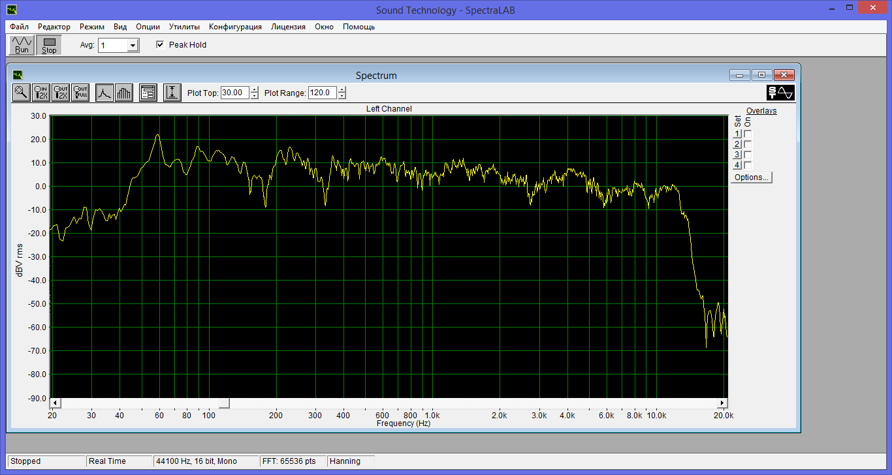892x475 pixels.
Task: Click the 44100 Hz, 16 bit, Mono status
Action: (205, 461)
